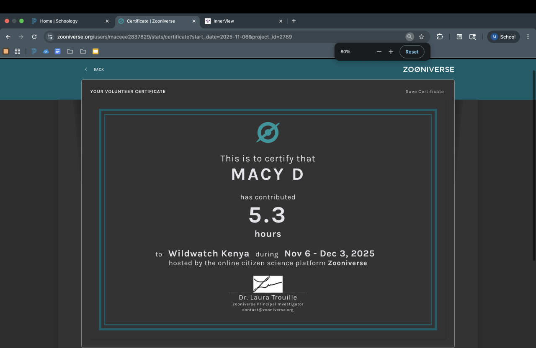
Task: Reset the page zoom level
Action: (412, 52)
